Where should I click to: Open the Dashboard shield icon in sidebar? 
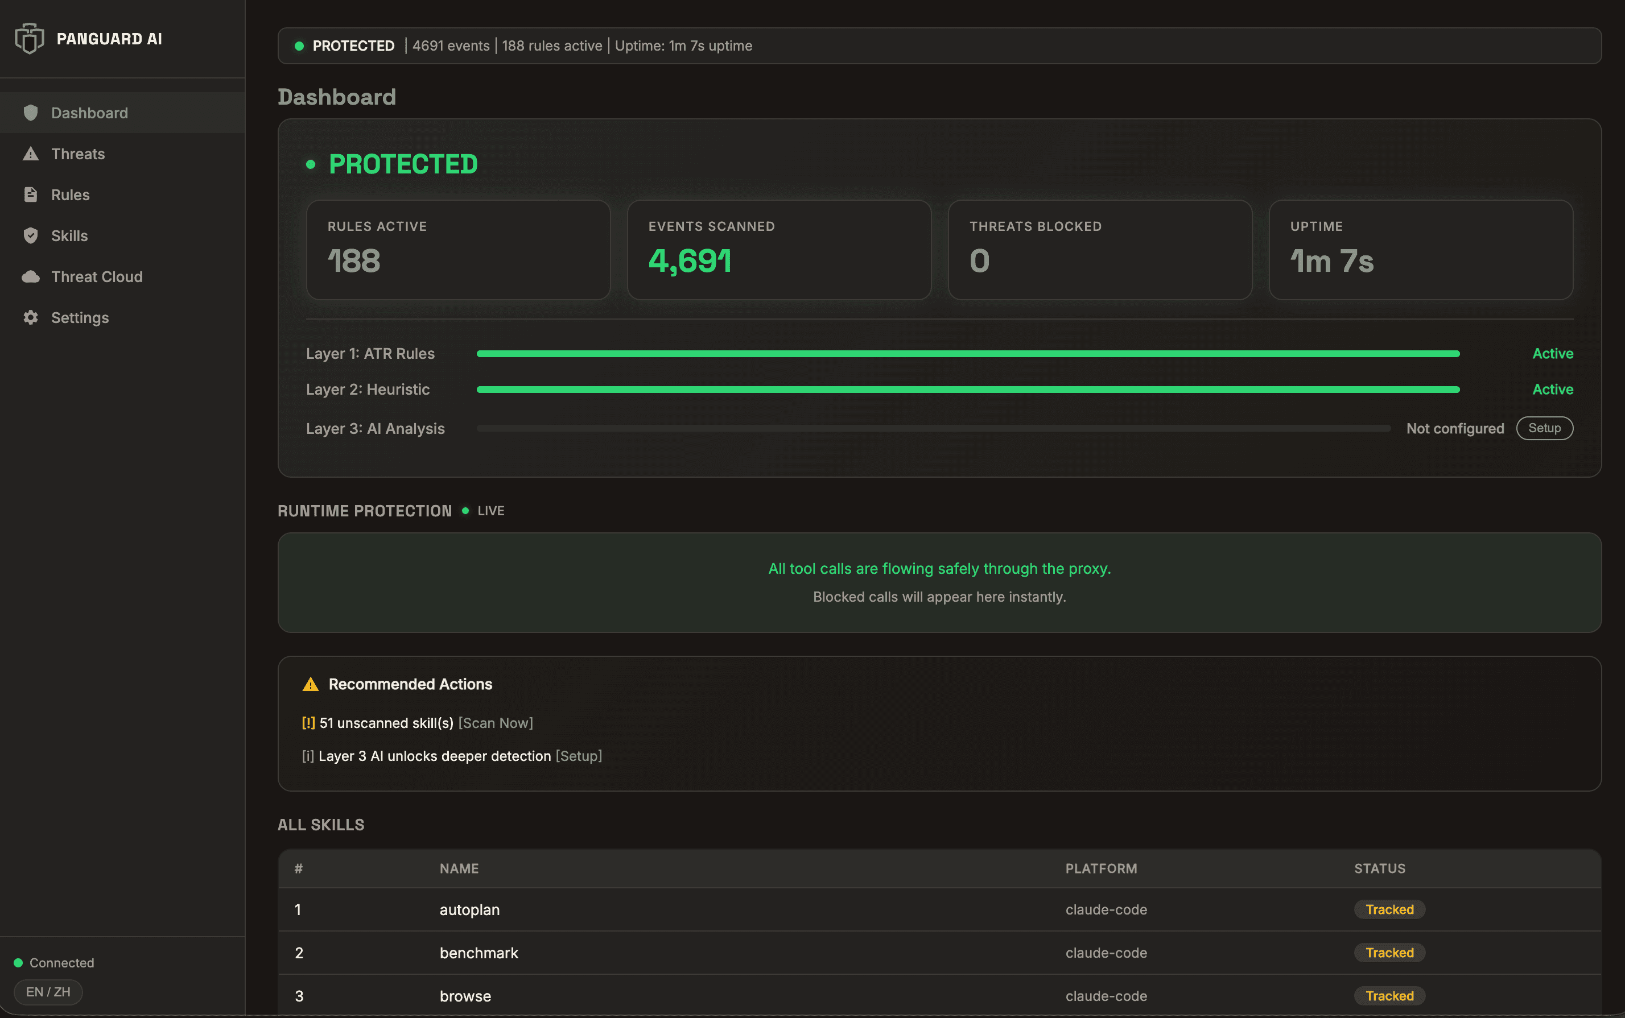(31, 113)
